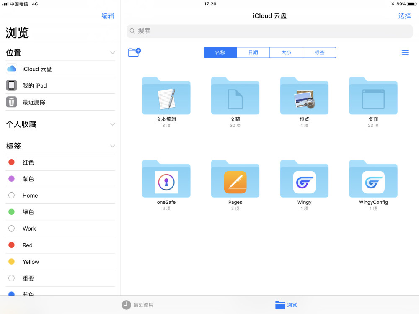Image resolution: width=419 pixels, height=314 pixels.
Task: Select the 绿色 tag dot
Action: tap(11, 212)
